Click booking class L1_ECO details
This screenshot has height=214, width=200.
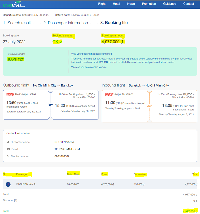(77, 96)
